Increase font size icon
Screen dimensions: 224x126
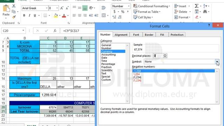62,8
